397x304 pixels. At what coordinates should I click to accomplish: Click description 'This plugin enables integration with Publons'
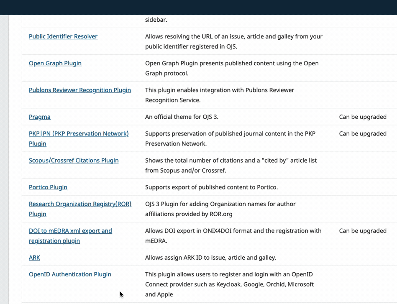pos(220,95)
